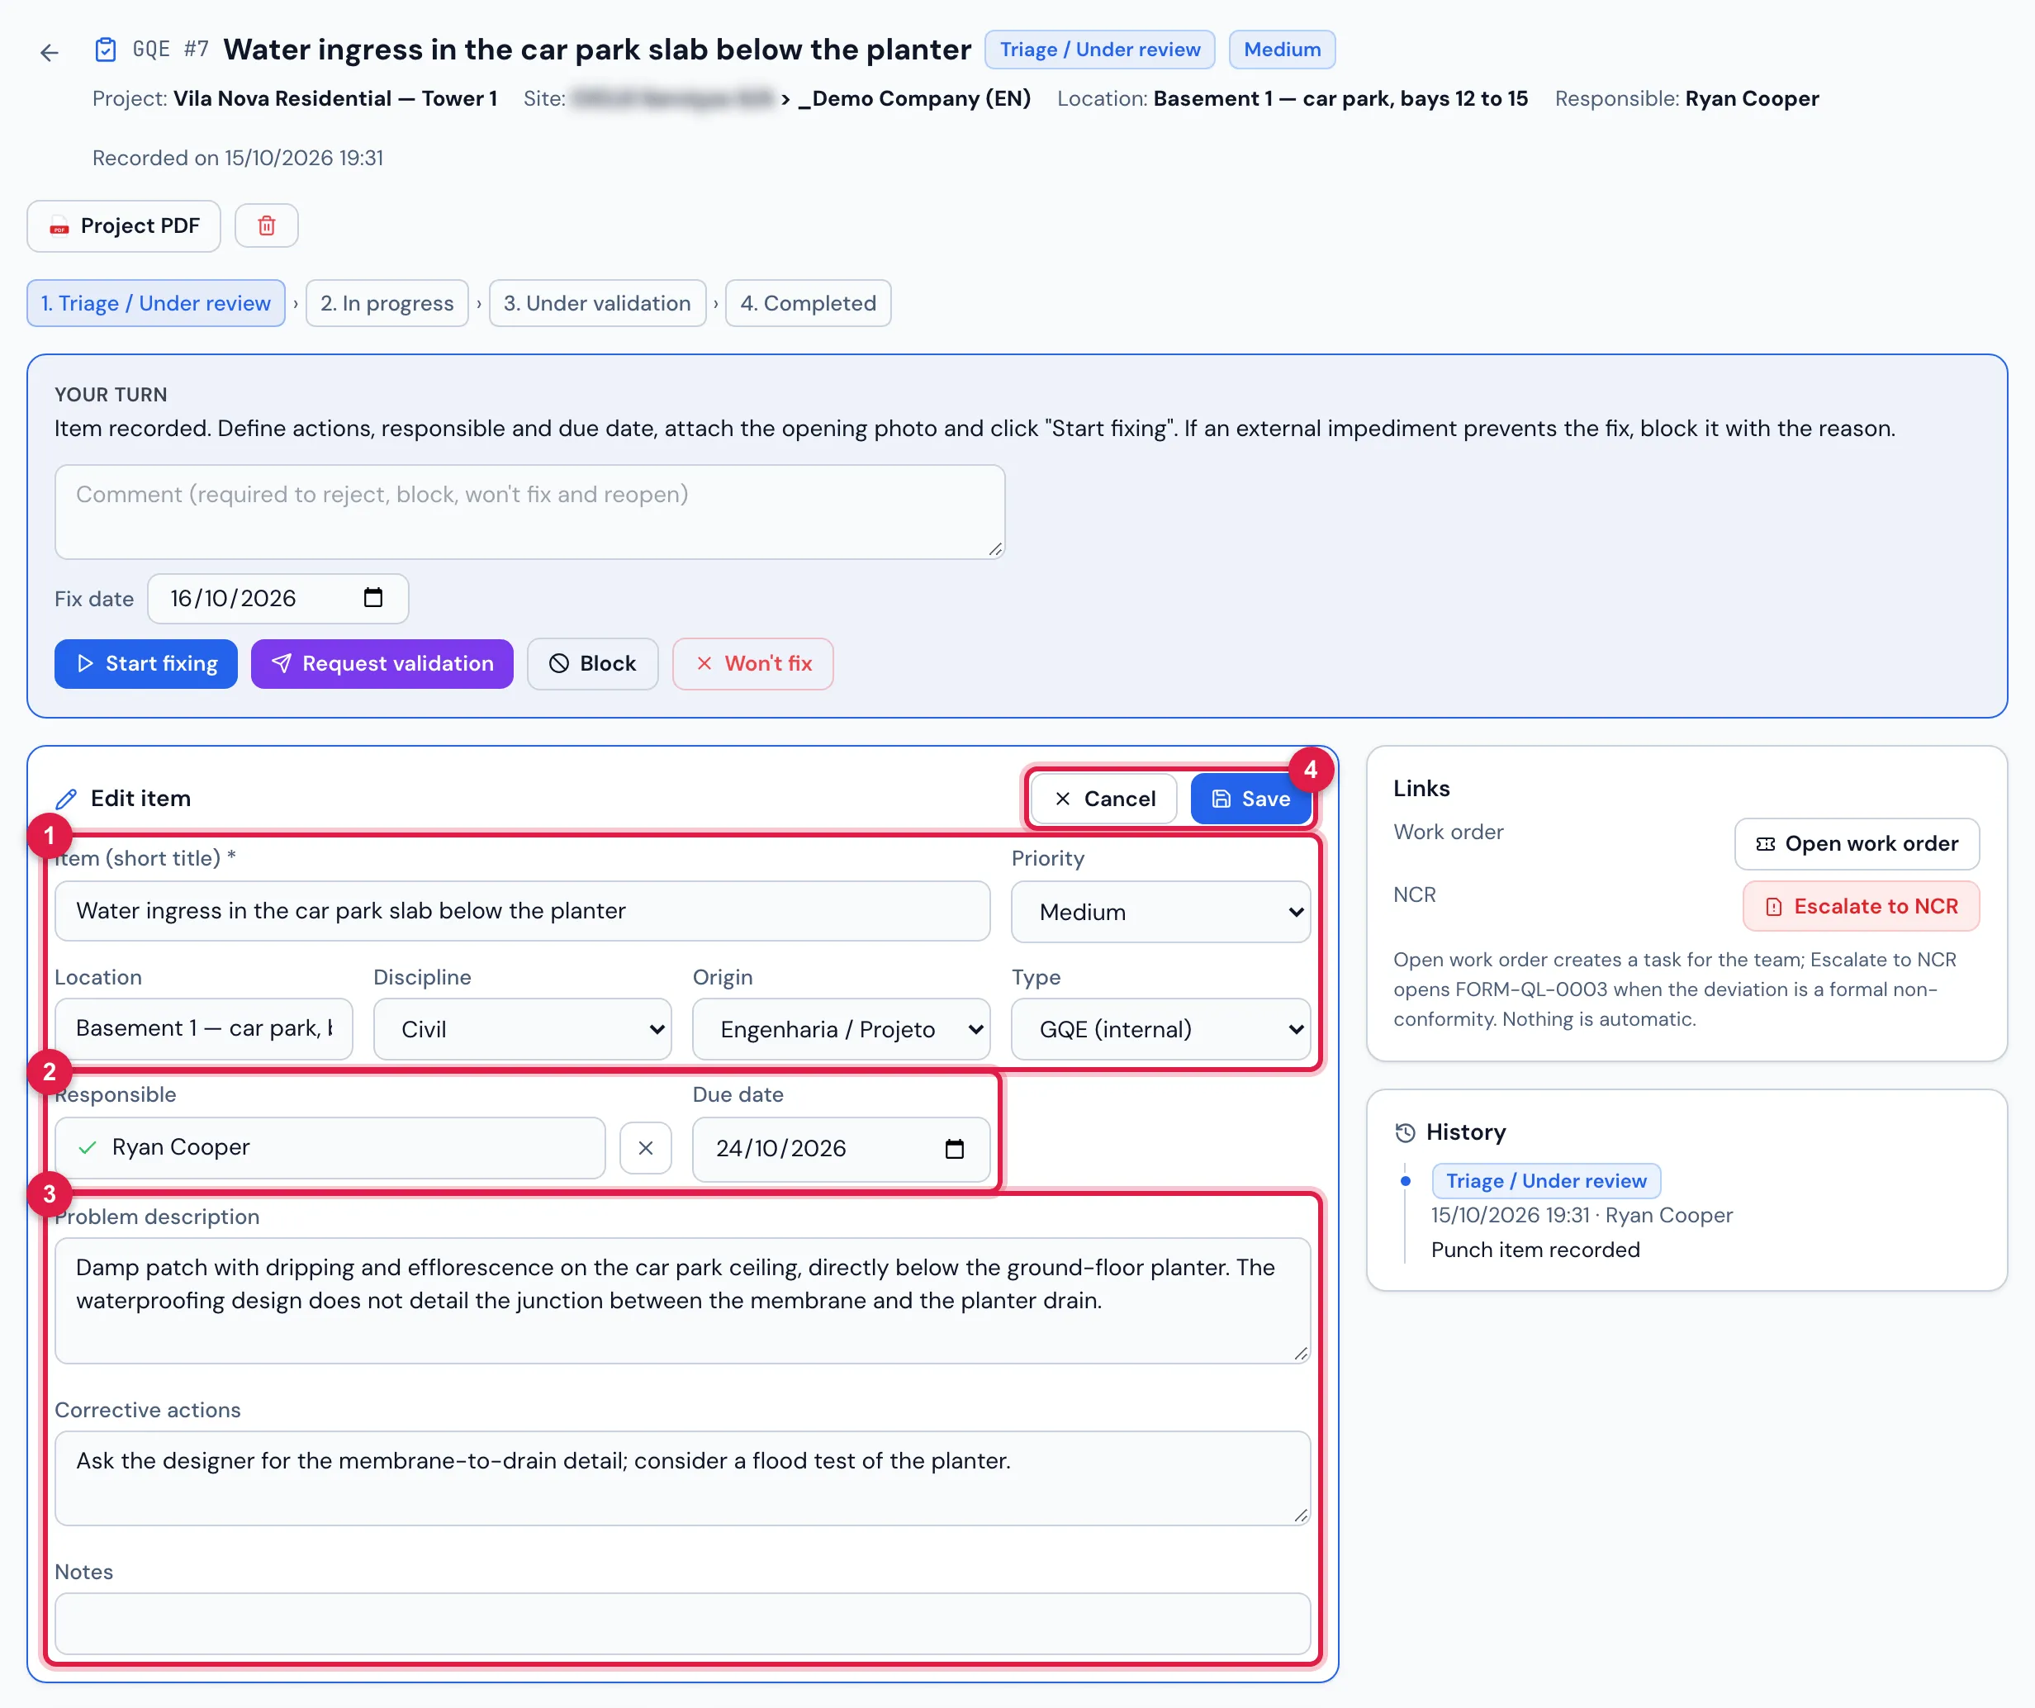Click the Triage / Under review header badge

coord(1100,50)
